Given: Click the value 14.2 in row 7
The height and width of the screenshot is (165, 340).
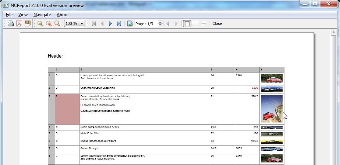Looking at the screenshot, I should coord(213,148).
